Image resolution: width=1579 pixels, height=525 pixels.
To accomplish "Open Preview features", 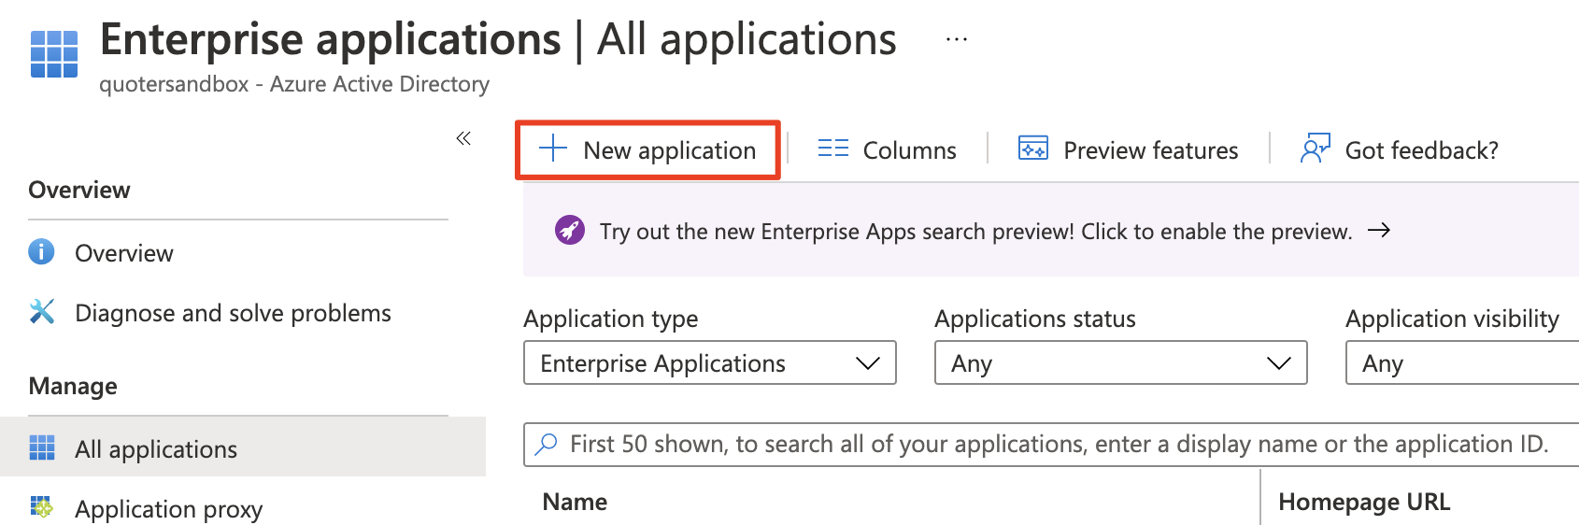I will pyautogui.click(x=1129, y=149).
